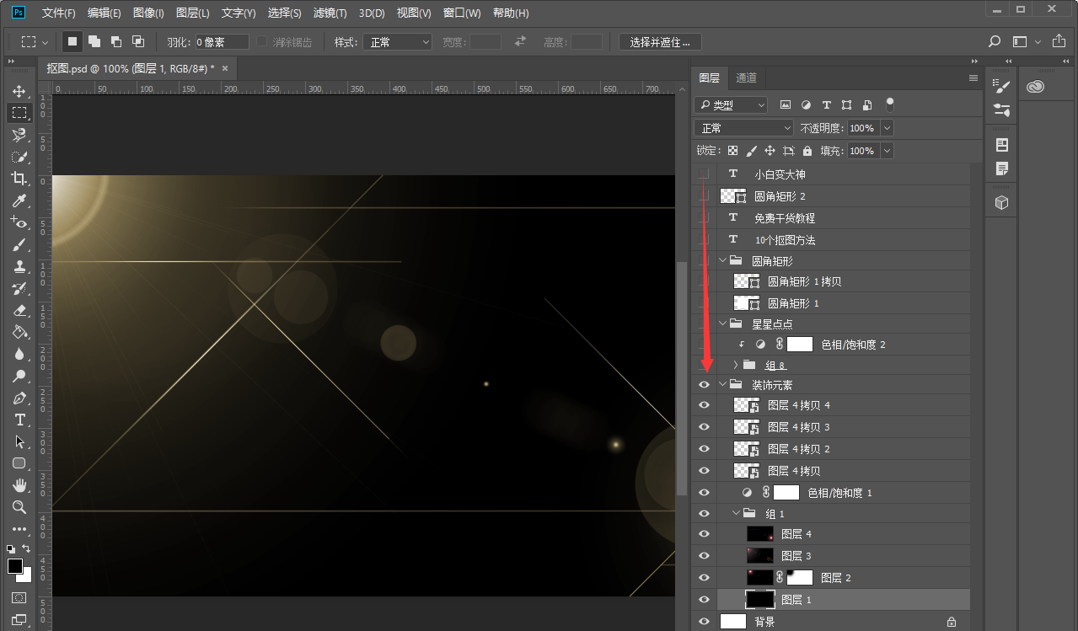Viewport: 1078px width, 631px height.
Task: Hide the 色相/饱和度 1 adjustment layer
Action: (x=704, y=493)
